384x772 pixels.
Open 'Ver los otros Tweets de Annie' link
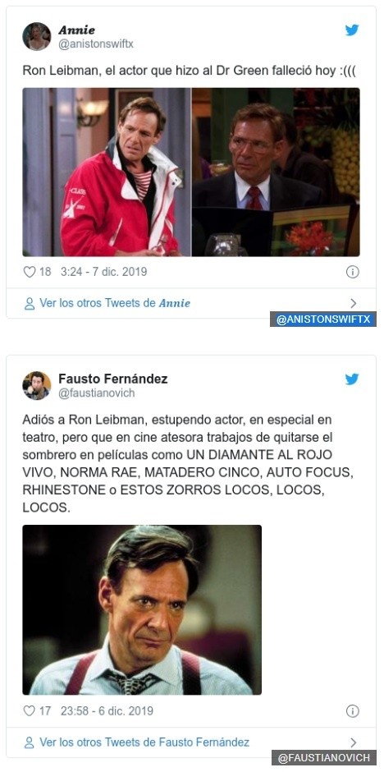point(115,303)
